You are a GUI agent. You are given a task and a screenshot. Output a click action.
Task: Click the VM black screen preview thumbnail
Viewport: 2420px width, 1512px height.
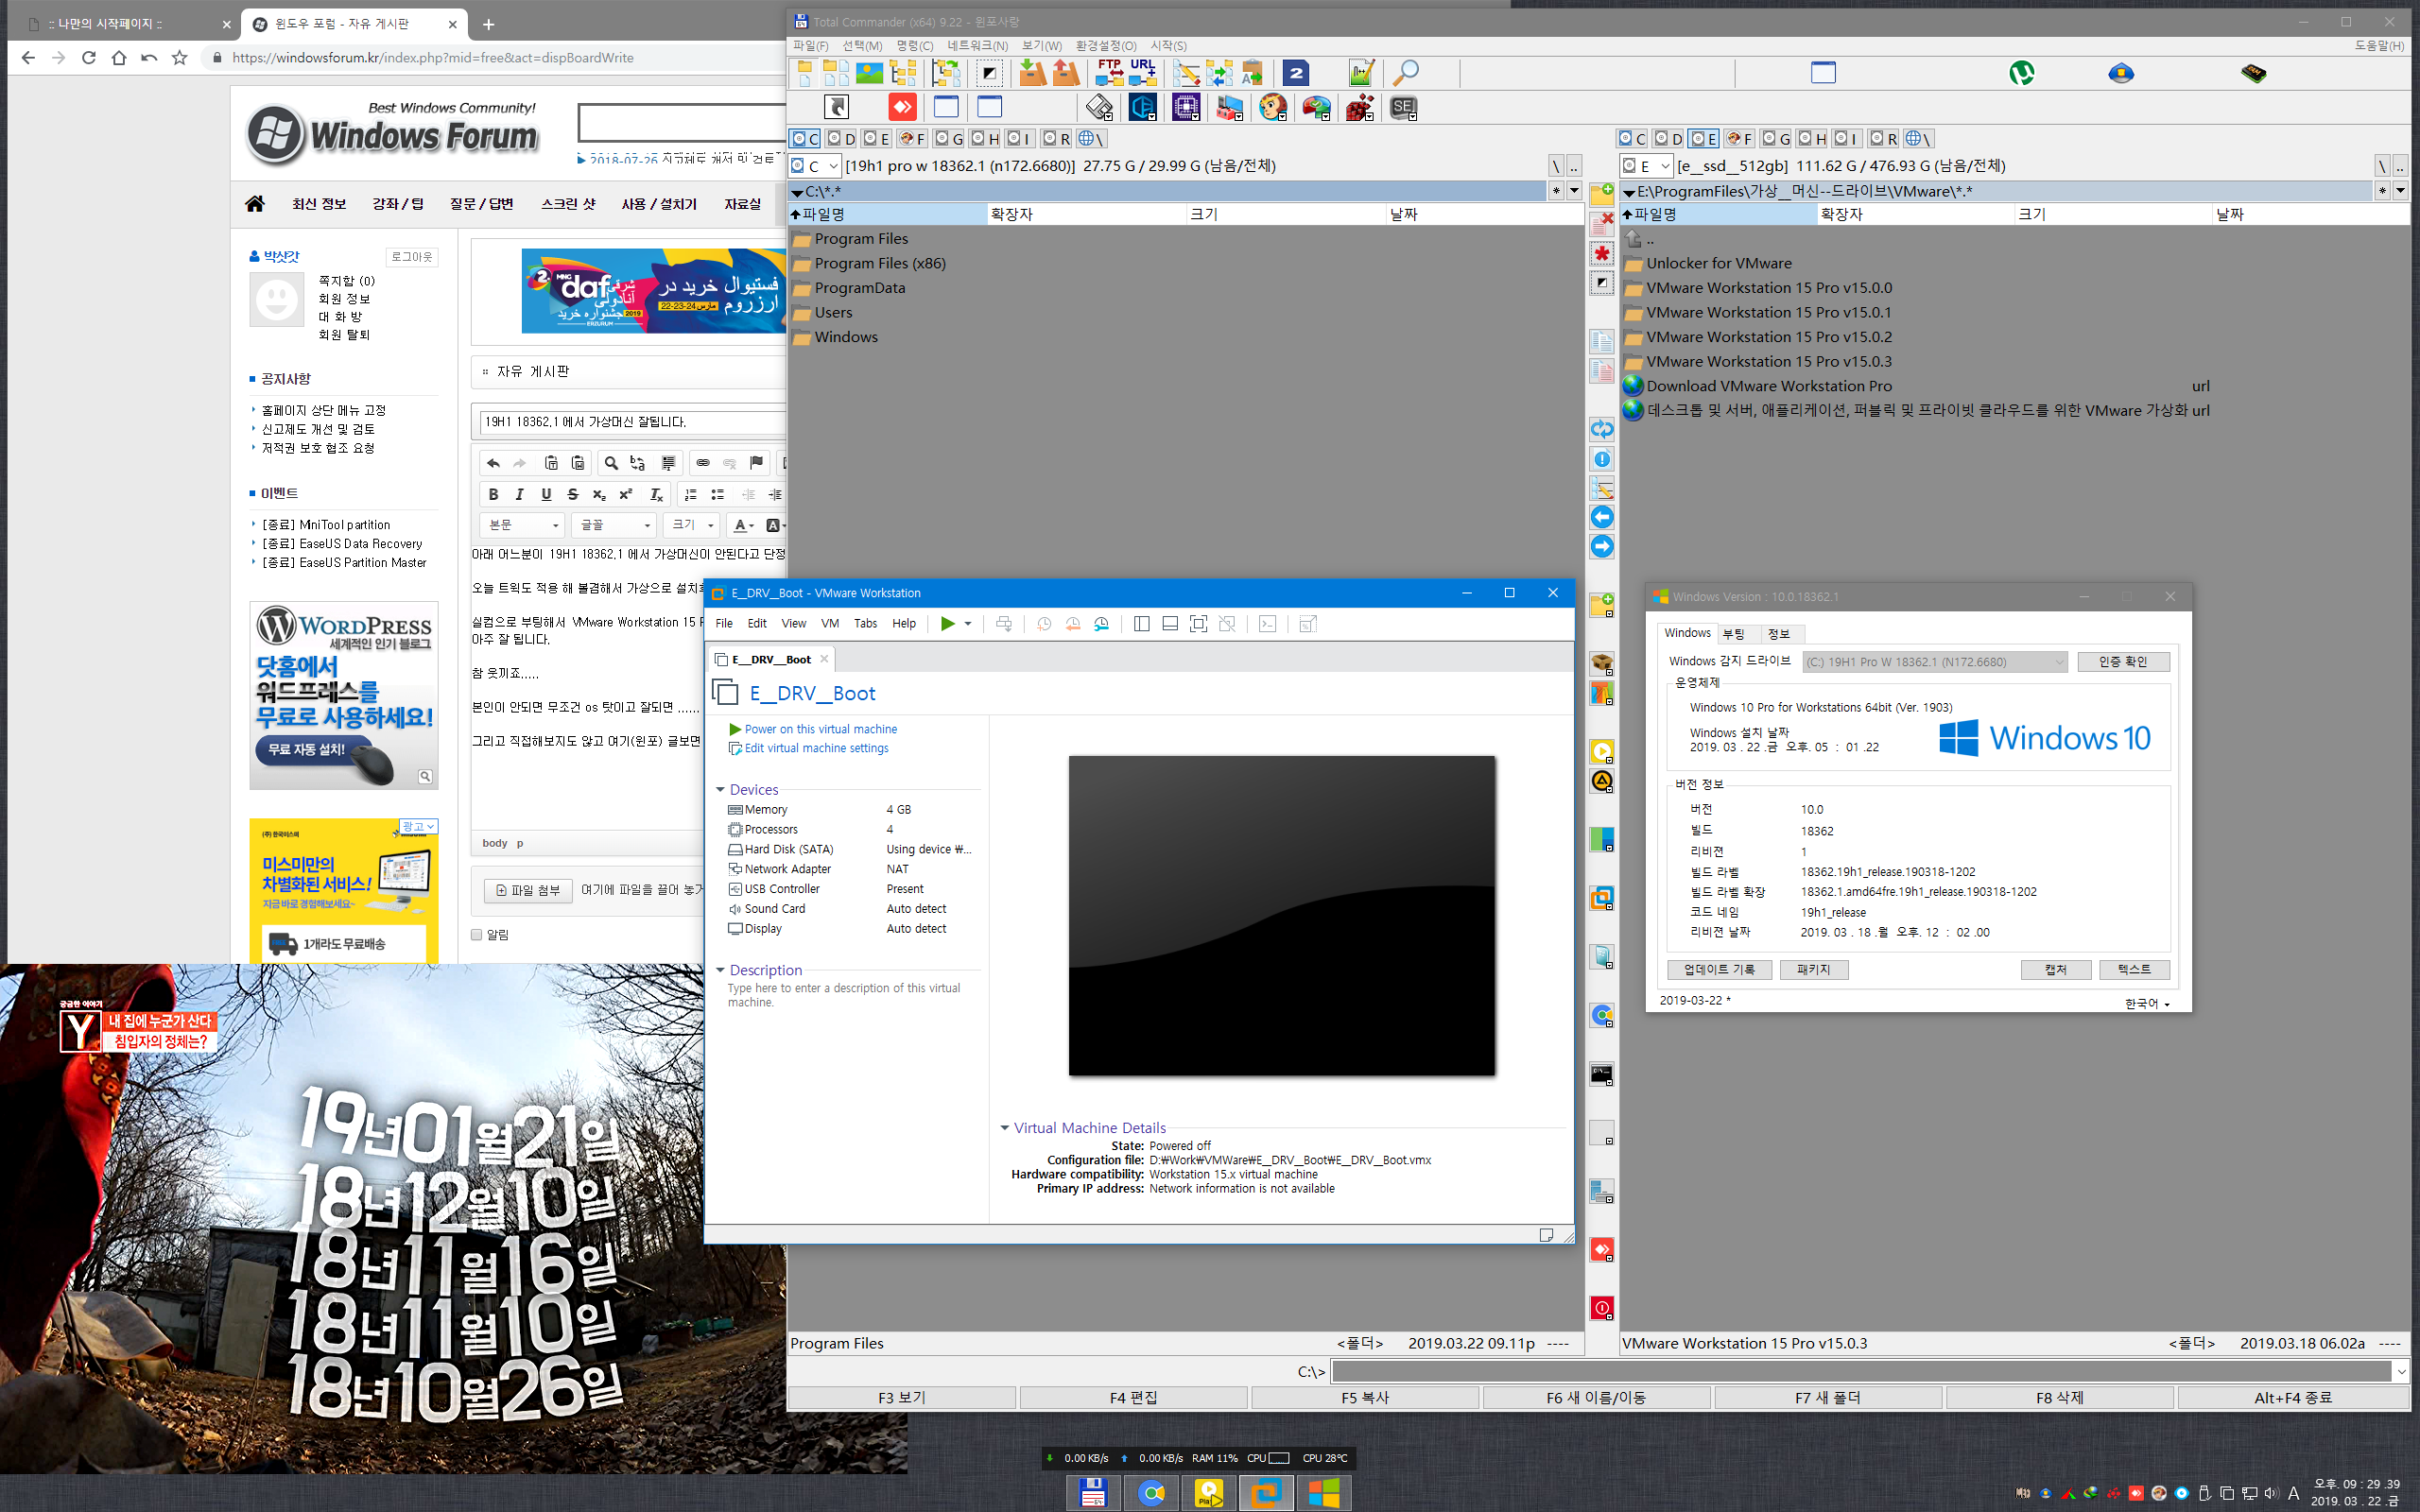(x=1282, y=916)
